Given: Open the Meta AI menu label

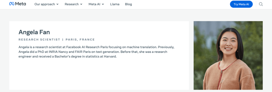Looking at the screenshot, I should coord(94,4).
